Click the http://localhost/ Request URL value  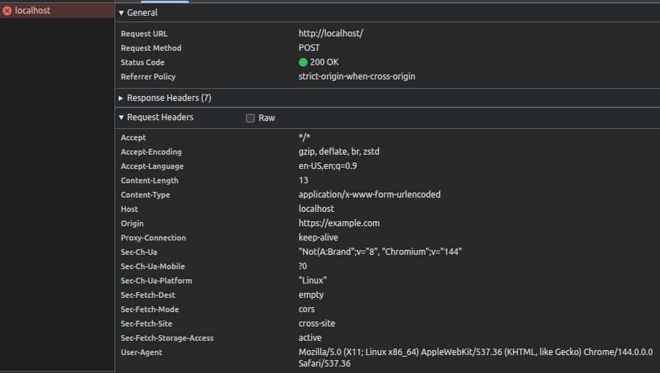[x=331, y=34]
